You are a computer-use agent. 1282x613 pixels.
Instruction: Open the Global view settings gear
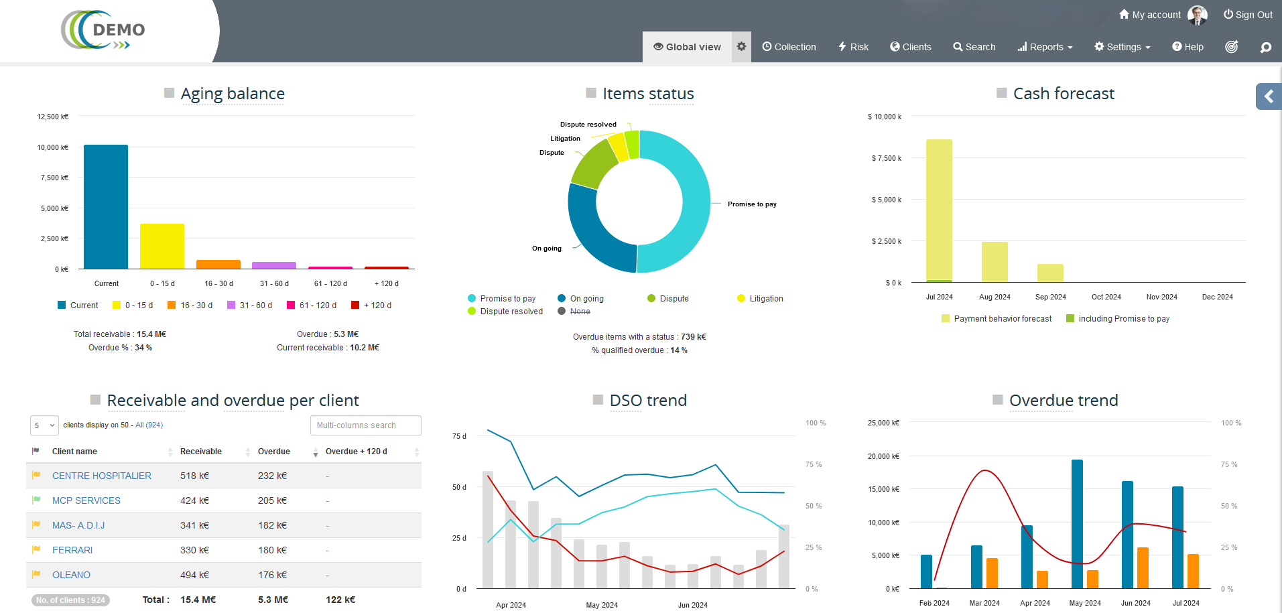[741, 47]
